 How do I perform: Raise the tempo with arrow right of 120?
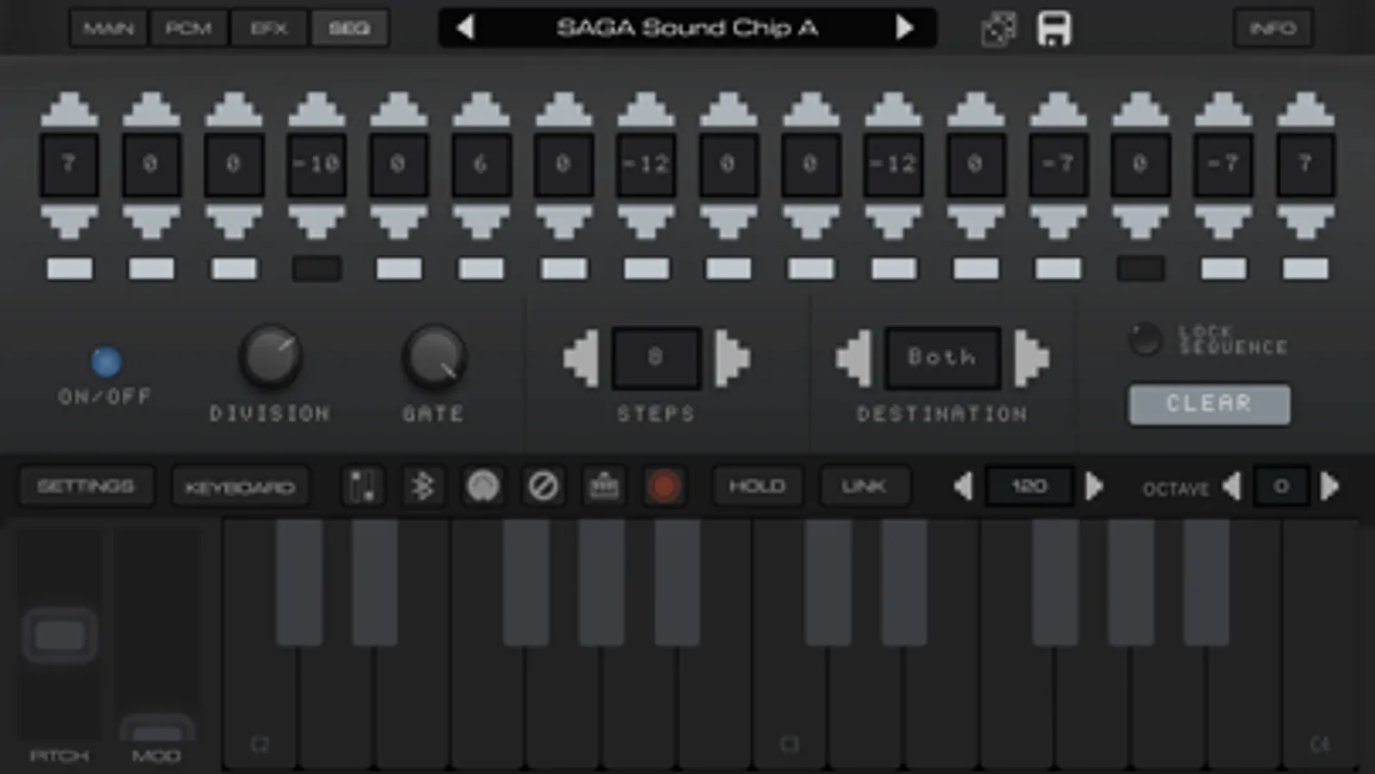click(x=1094, y=487)
